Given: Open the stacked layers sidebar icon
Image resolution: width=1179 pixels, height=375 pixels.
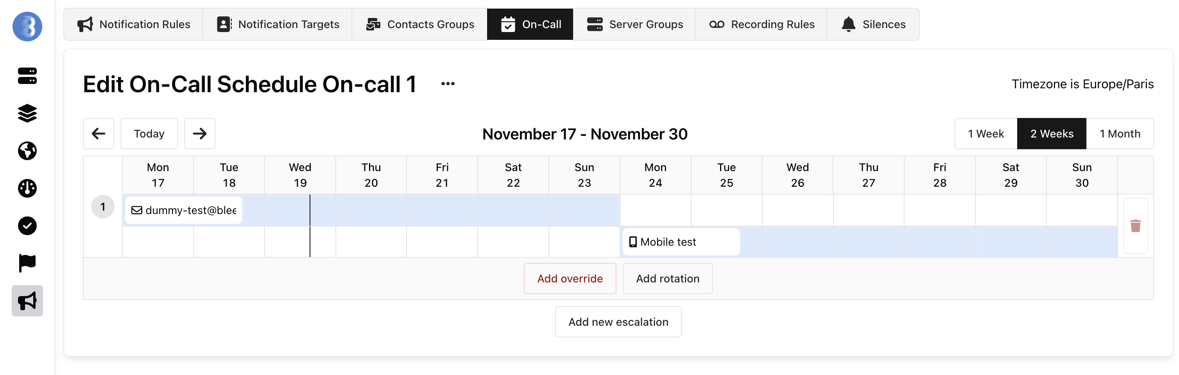Looking at the screenshot, I should tap(27, 113).
